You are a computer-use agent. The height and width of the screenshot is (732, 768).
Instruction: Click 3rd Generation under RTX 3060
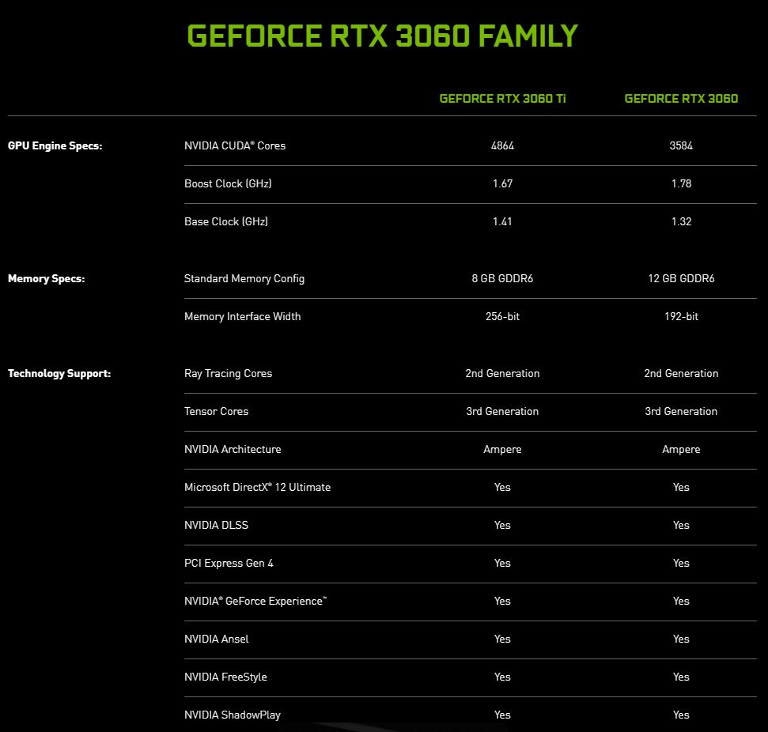pos(681,411)
